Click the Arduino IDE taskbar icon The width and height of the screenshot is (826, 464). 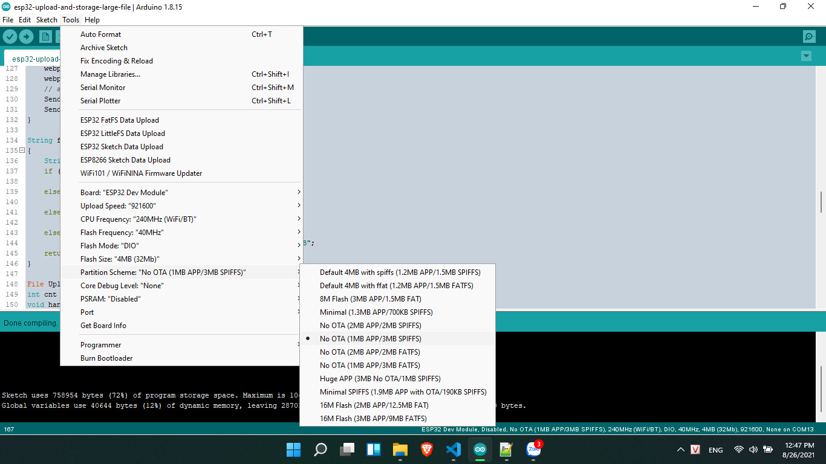point(480,449)
